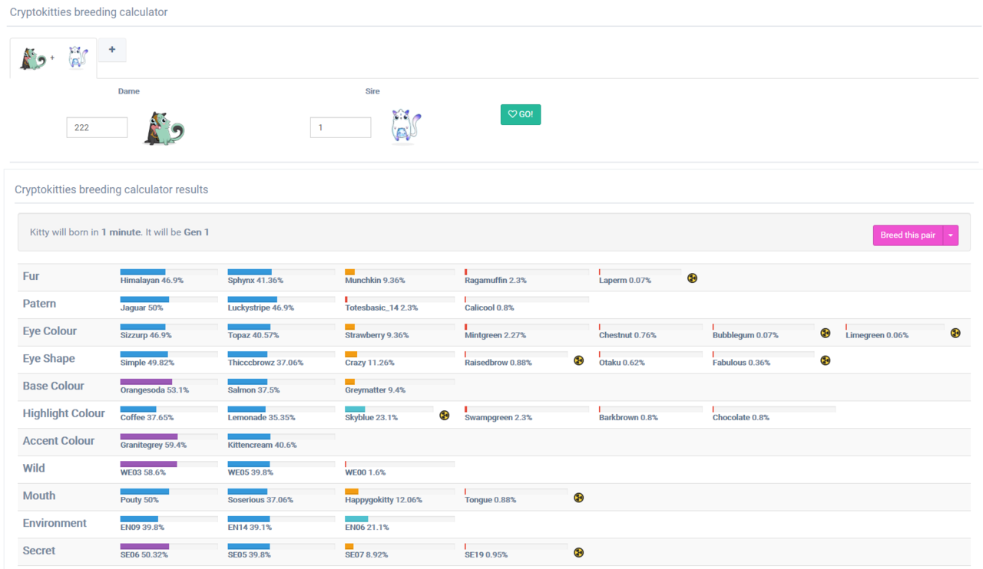The image size is (983, 569).
Task: Click the Sire kitty image
Action: pos(406,127)
